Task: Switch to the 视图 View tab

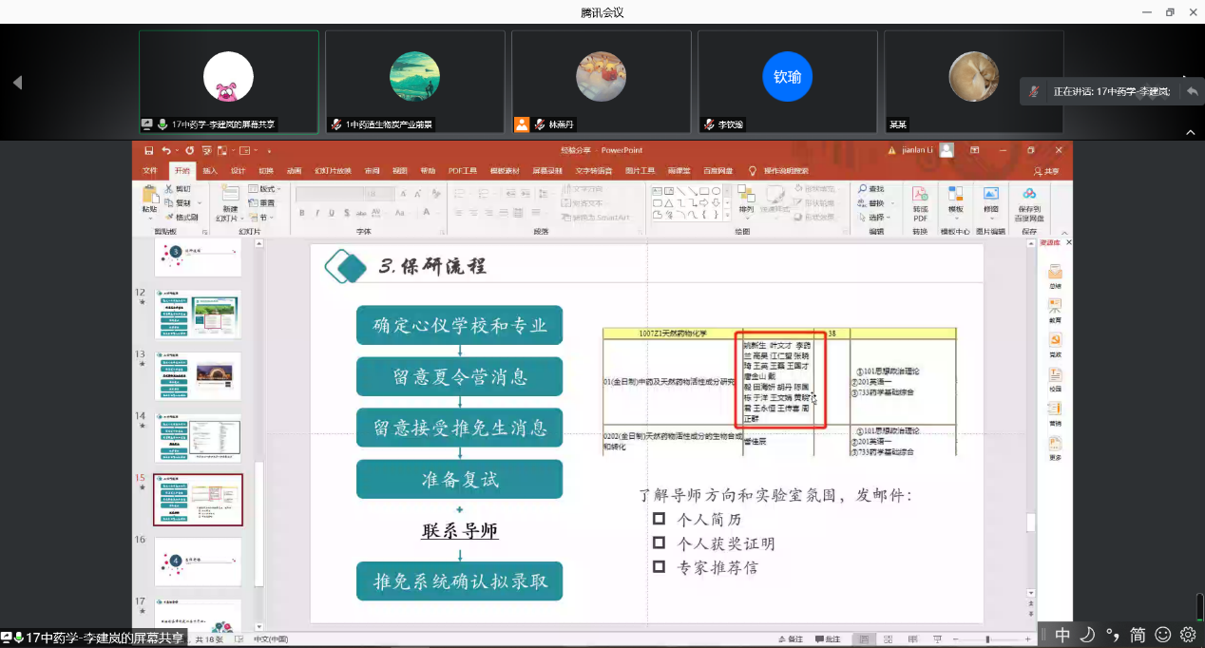Action: tap(399, 171)
